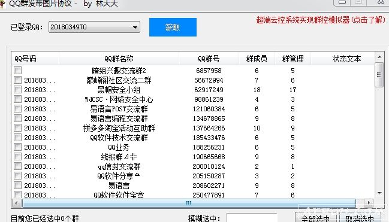The image size is (389, 222).
Task: Click the horizontal scrollbar thumb
Action: click(x=189, y=203)
